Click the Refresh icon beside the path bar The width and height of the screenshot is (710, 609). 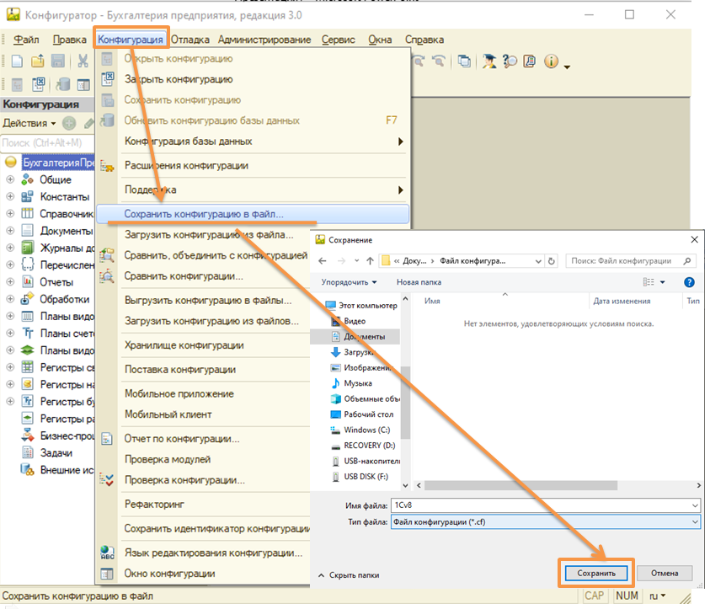[x=551, y=261]
